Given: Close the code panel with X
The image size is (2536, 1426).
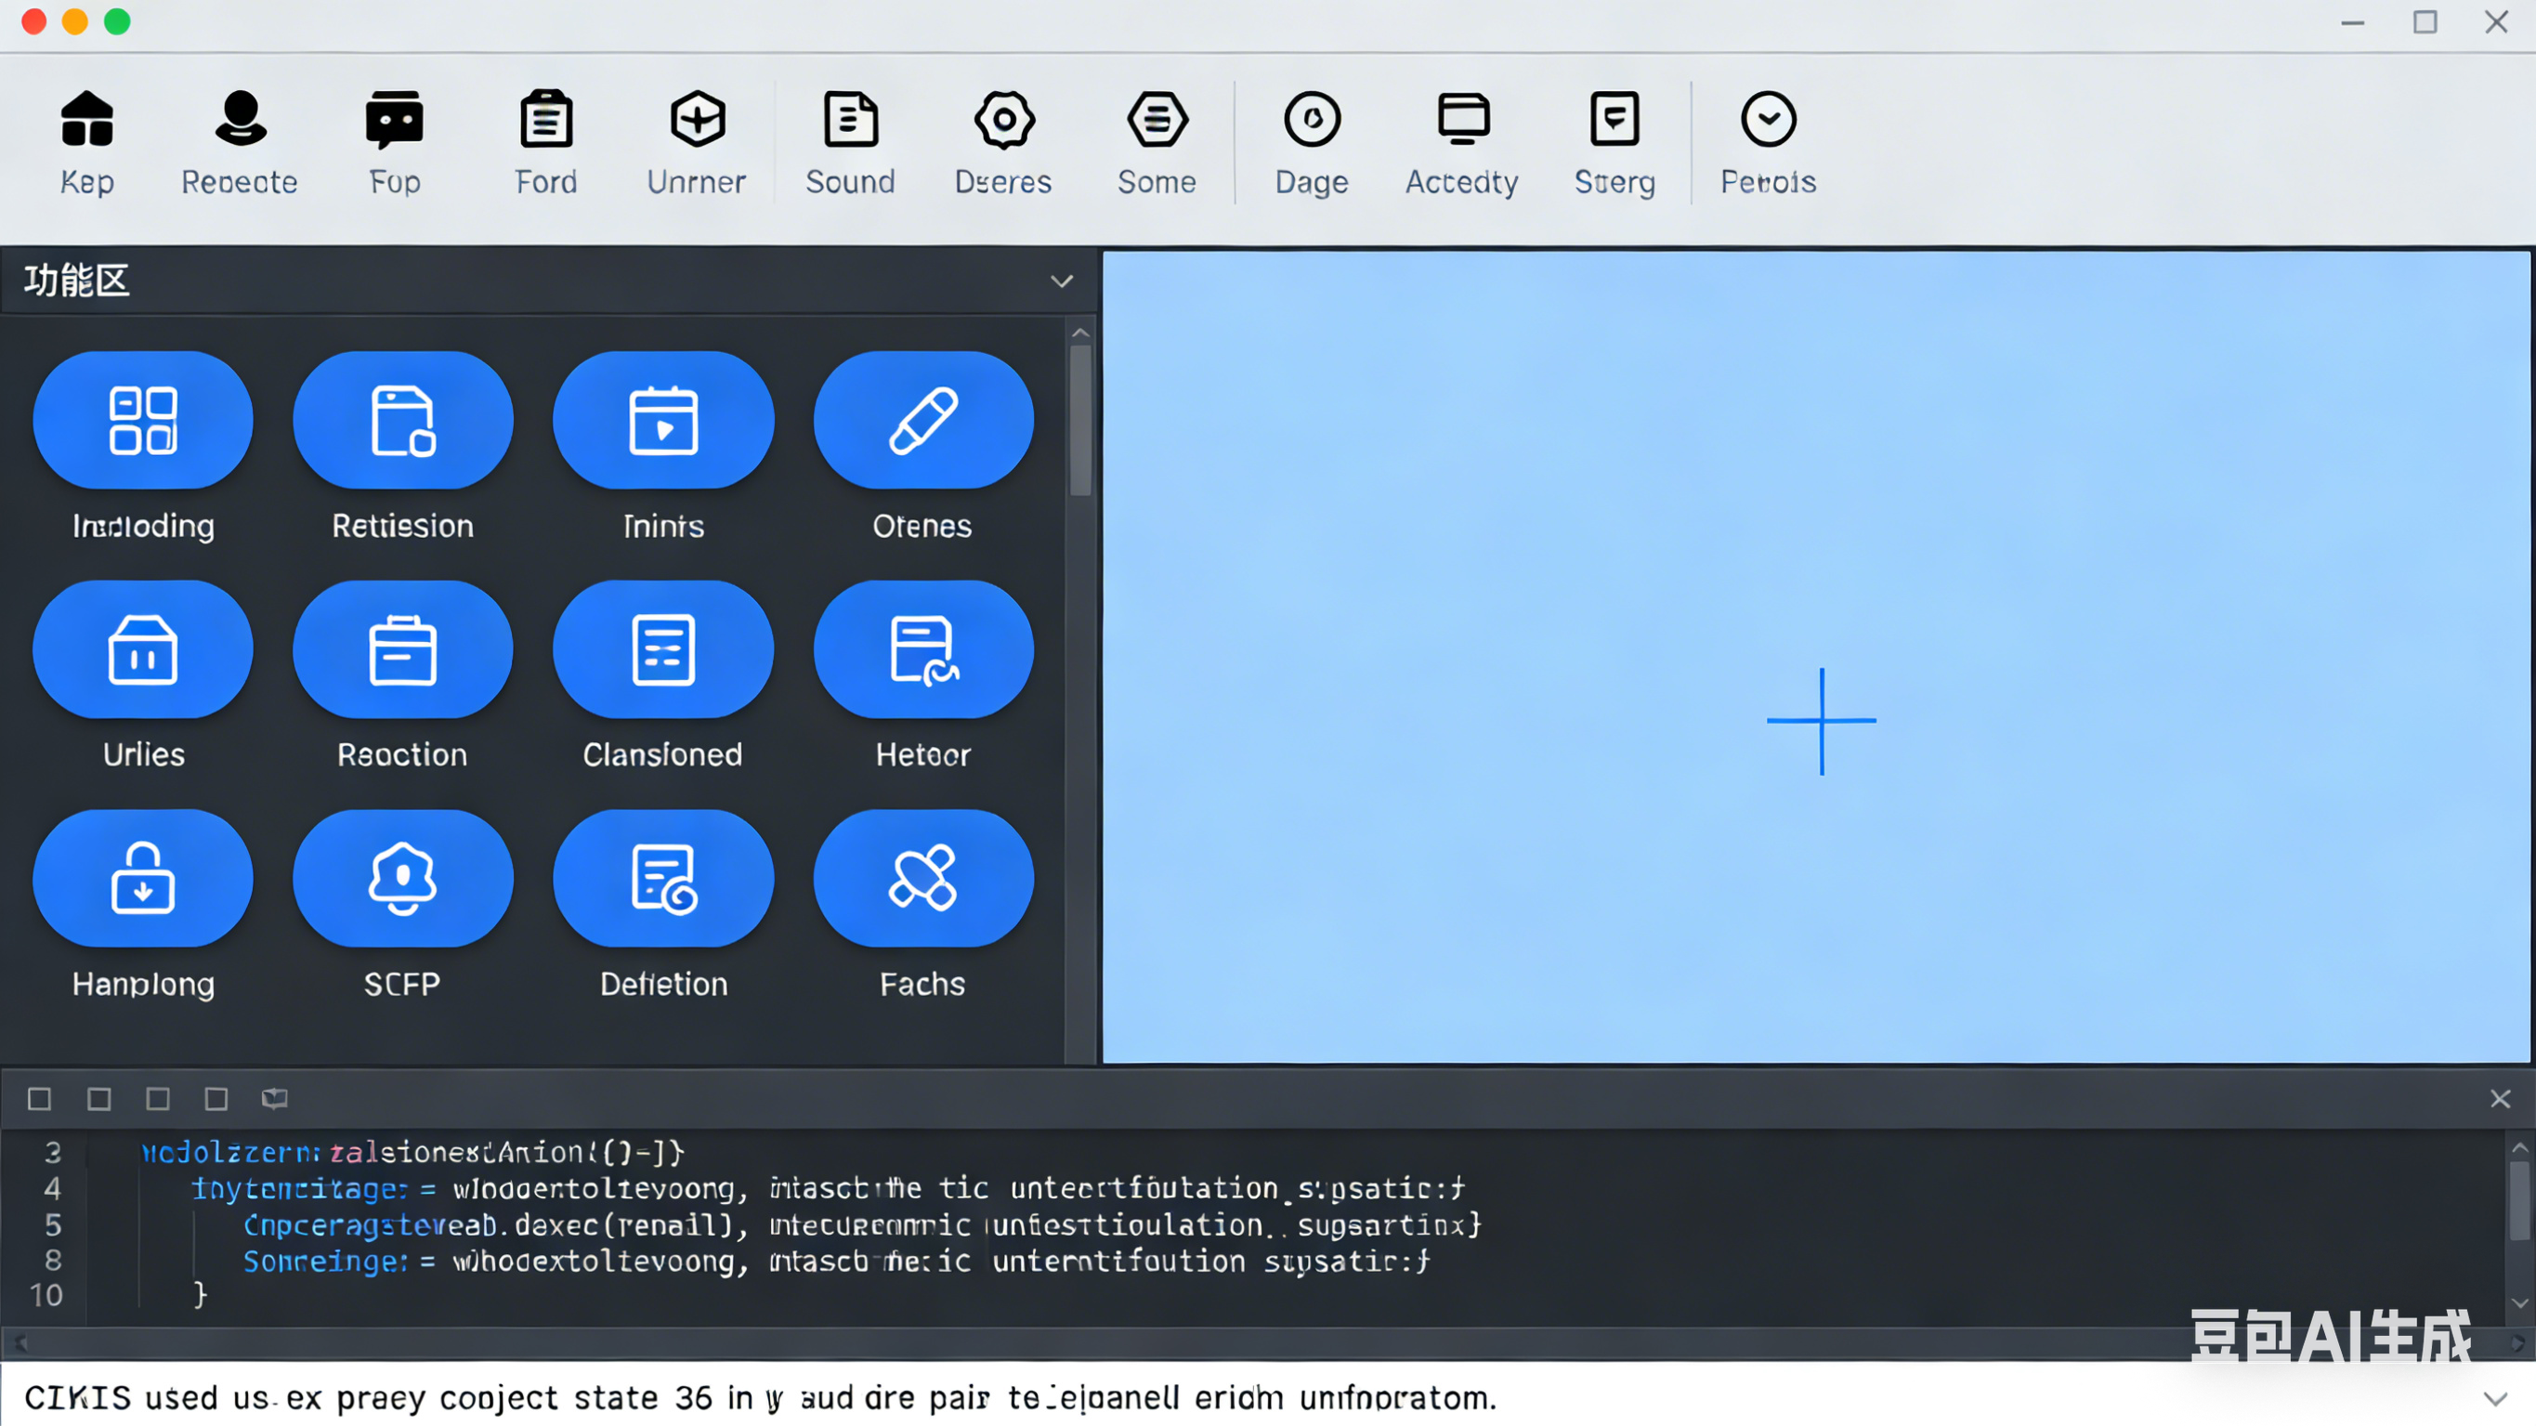Looking at the screenshot, I should (2500, 1099).
